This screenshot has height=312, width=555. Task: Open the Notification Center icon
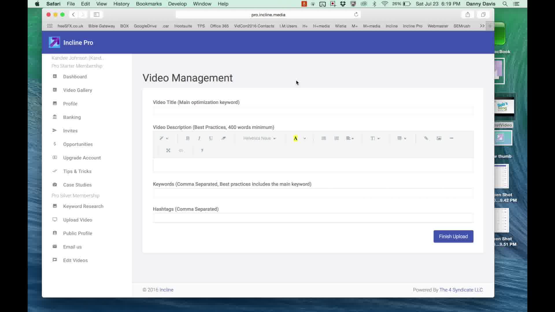point(516,4)
